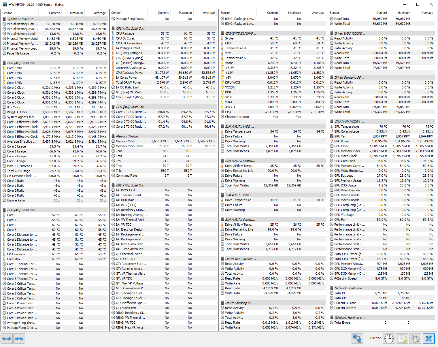
Task: Start logging with the document-plus icon
Action: (402, 338)
